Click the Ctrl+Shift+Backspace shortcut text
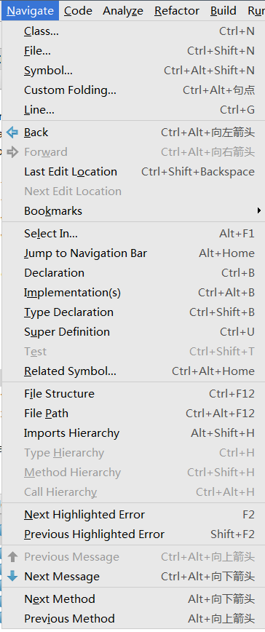Viewport: 265px width, 632px height. click(x=198, y=172)
